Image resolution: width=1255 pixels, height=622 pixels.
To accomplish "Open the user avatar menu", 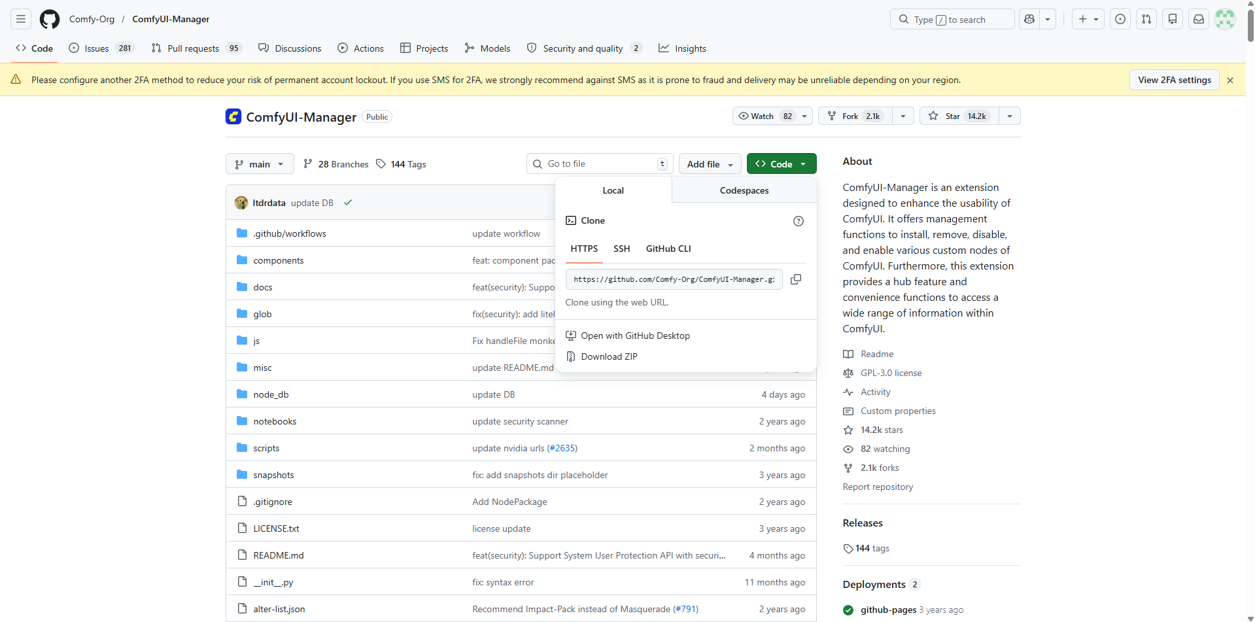I will pos(1225,19).
